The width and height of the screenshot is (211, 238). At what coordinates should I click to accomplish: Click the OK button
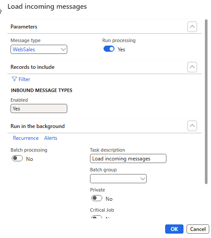point(174,229)
